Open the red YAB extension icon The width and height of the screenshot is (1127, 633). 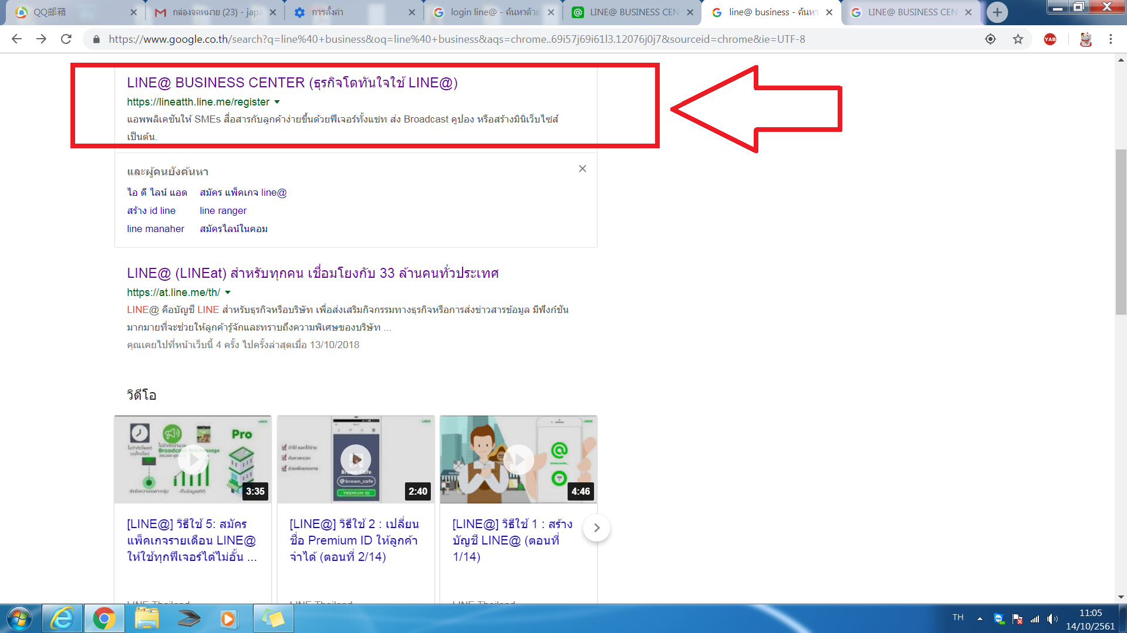tap(1050, 39)
